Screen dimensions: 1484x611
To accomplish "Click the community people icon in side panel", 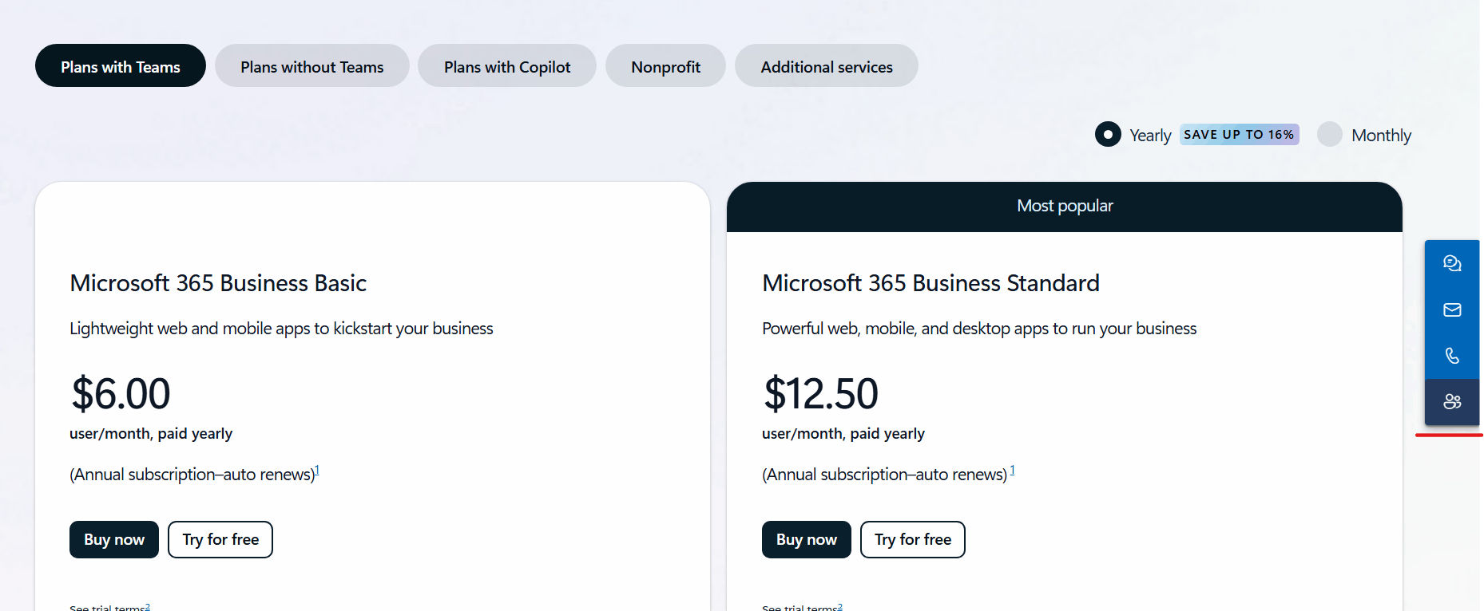I will (1452, 402).
